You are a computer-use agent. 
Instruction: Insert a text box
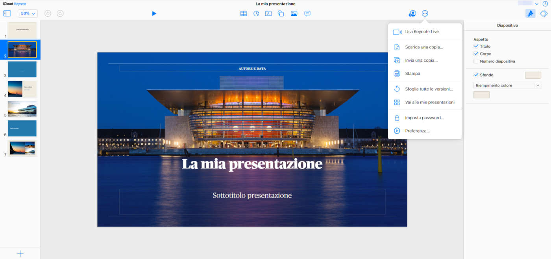(x=268, y=13)
